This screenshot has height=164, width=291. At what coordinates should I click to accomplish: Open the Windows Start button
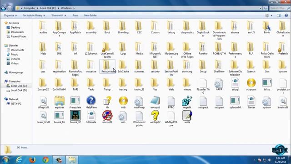6,160
